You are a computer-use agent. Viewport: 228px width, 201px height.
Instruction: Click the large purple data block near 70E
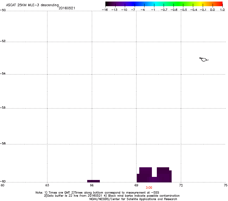pos(154,175)
